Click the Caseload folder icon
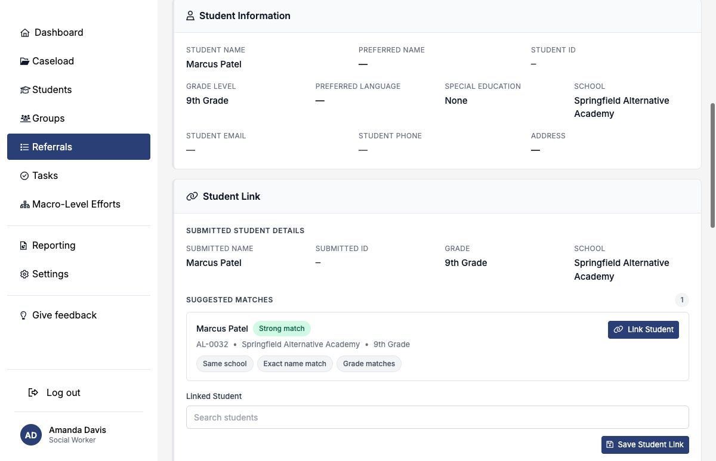This screenshot has width=716, height=461. (x=24, y=61)
